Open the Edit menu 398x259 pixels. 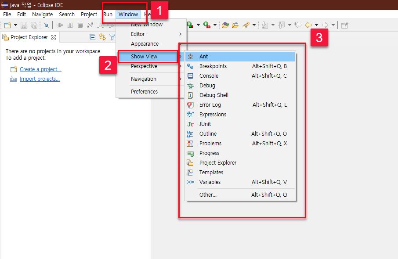coord(22,14)
